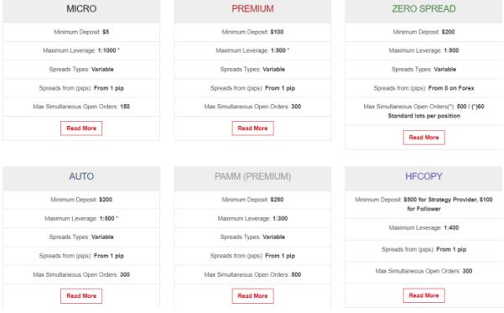The image size is (504, 313).
Task: Click the HFCOPY heading
Action: [423, 176]
